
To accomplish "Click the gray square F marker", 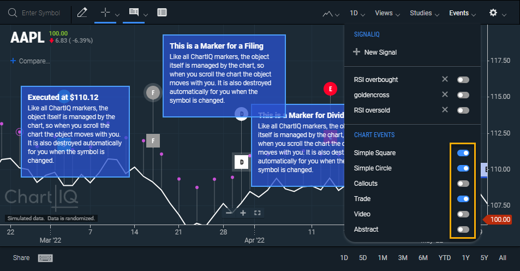I will (153, 141).
